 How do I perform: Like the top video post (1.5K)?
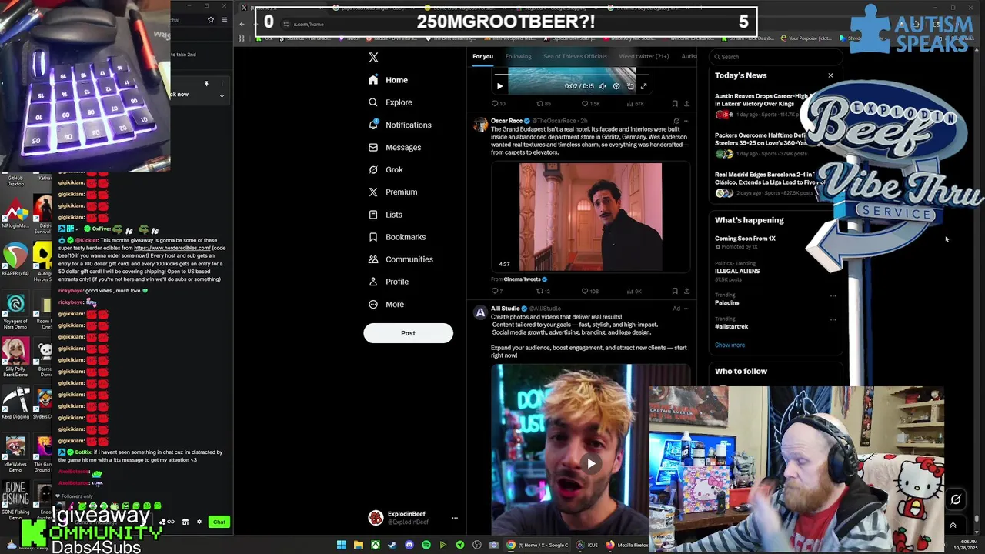pyautogui.click(x=590, y=103)
